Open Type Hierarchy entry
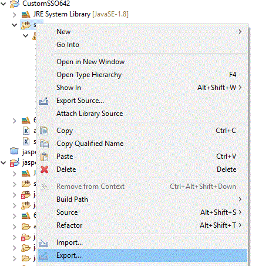 [142, 75]
